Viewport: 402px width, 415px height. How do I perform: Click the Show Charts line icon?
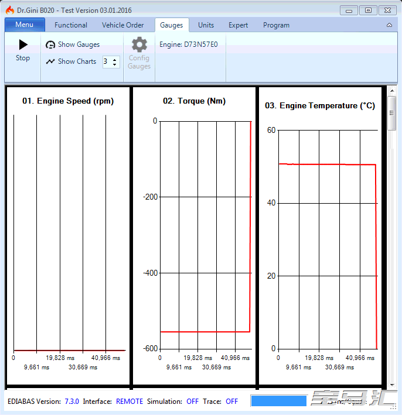tap(50, 61)
